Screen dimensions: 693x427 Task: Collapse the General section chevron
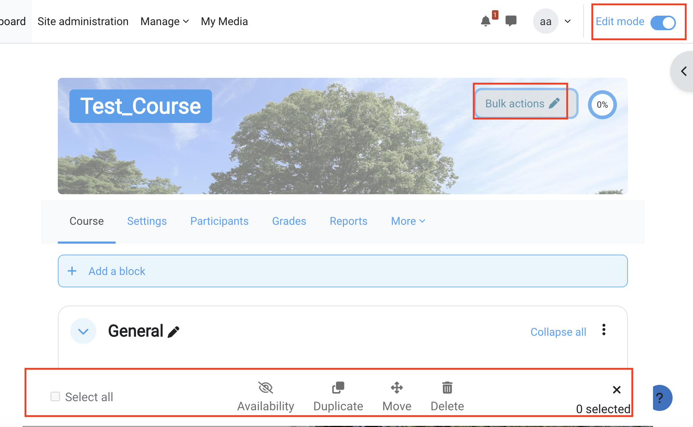point(83,331)
